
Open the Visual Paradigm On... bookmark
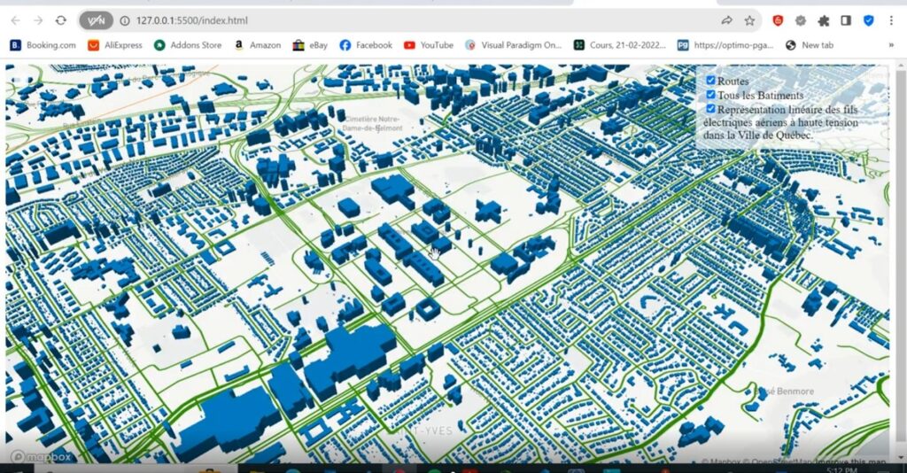513,45
